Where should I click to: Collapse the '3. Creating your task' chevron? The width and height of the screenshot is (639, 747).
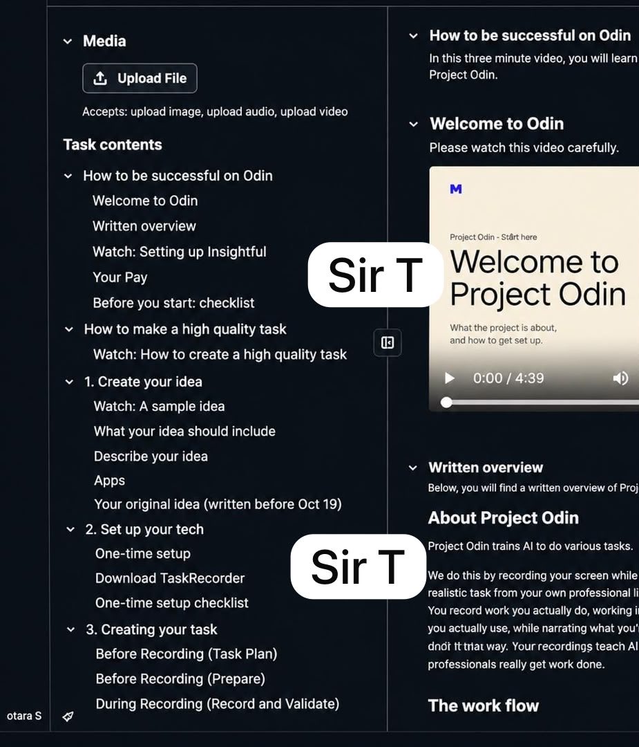coord(71,629)
